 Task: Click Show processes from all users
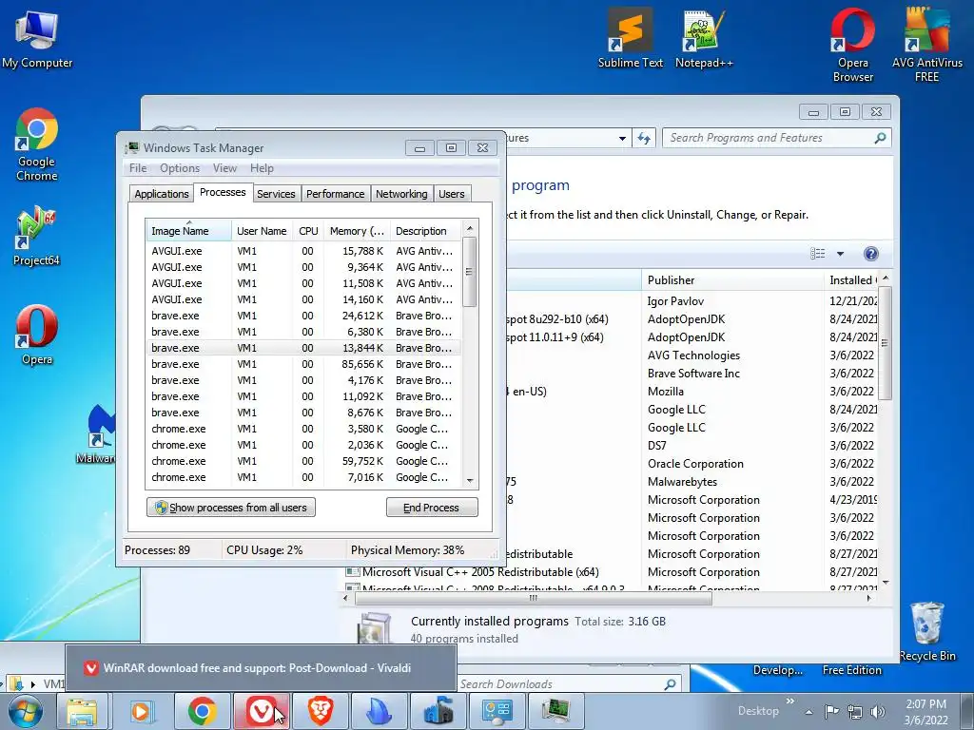pyautogui.click(x=231, y=508)
